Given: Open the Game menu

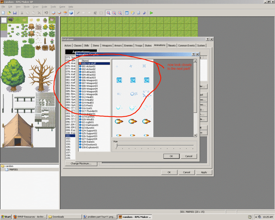Looking at the screenshot, I should click(62, 7).
